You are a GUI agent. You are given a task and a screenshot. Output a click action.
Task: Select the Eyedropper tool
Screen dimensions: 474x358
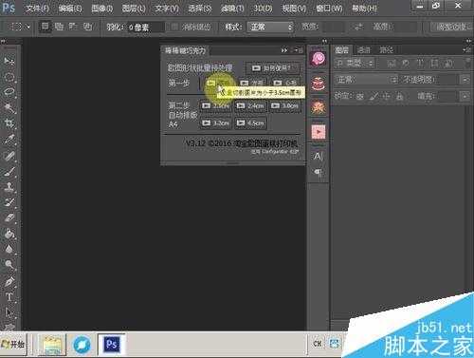[x=9, y=140]
